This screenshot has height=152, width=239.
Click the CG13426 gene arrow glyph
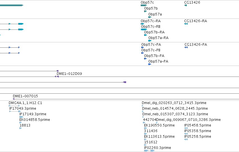click(186, 5)
